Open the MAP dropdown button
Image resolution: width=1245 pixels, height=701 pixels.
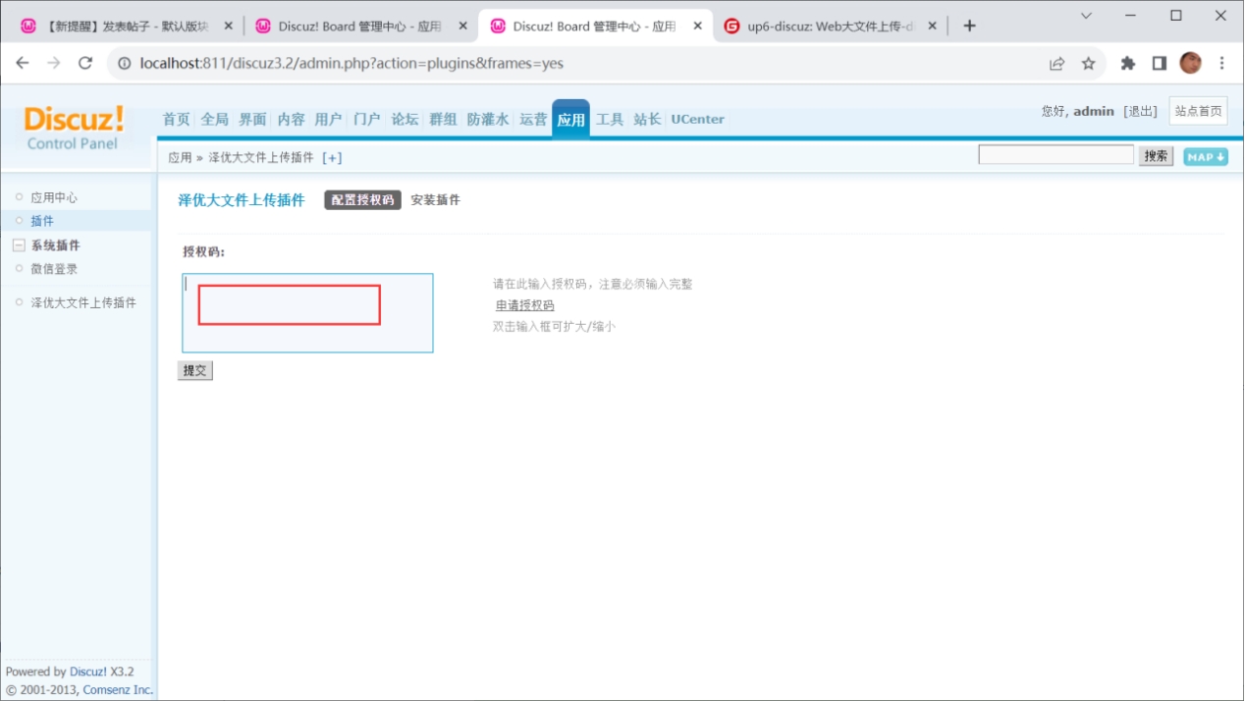click(1206, 157)
